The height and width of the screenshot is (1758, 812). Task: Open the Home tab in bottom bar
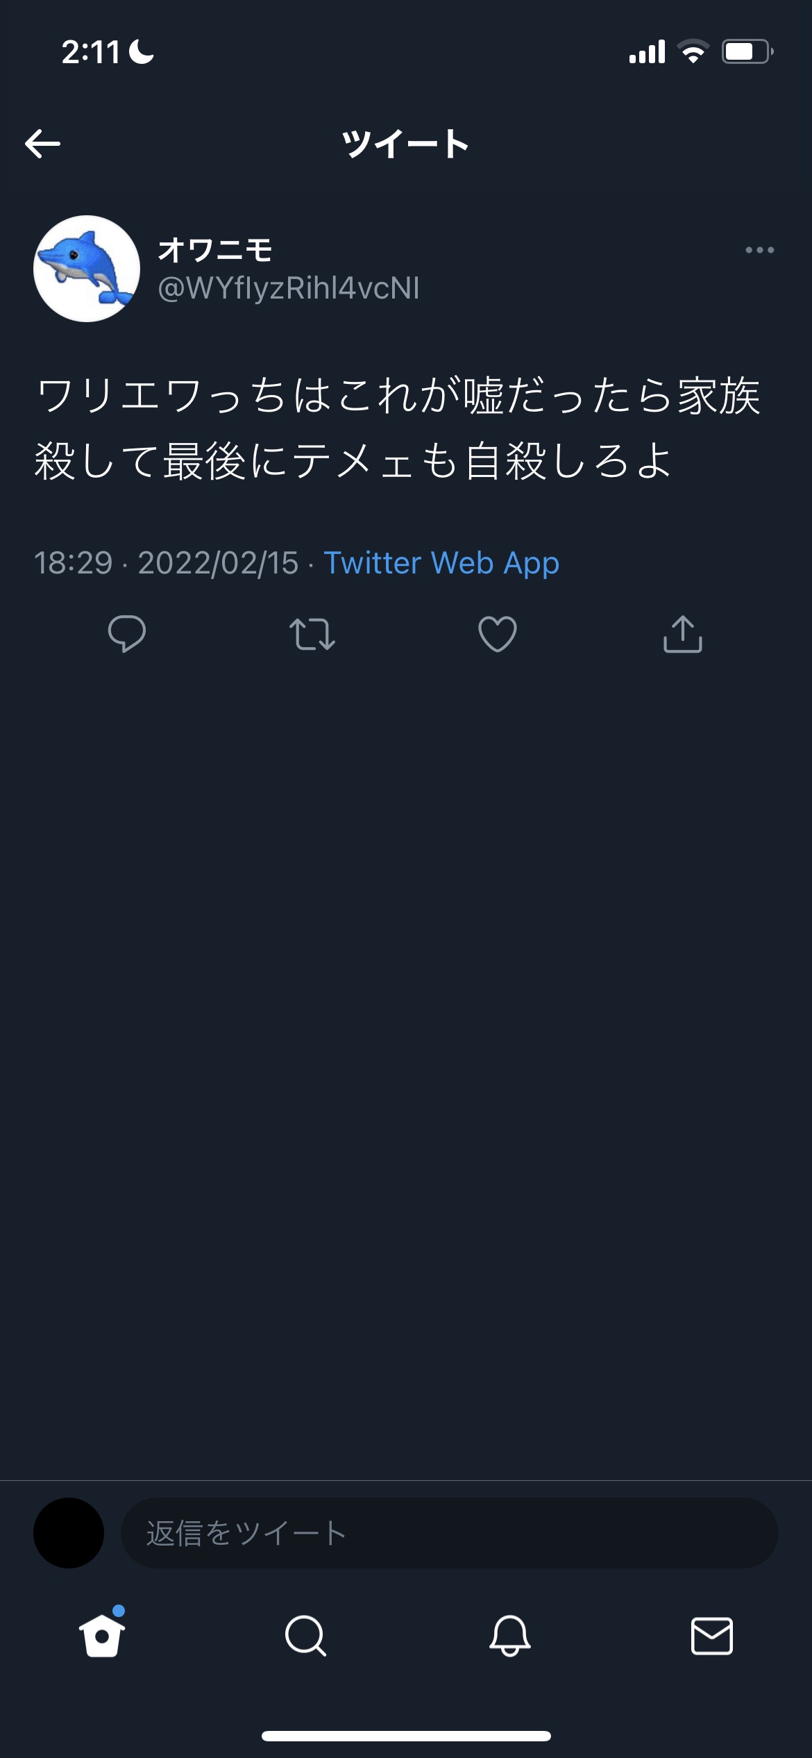[102, 1636]
